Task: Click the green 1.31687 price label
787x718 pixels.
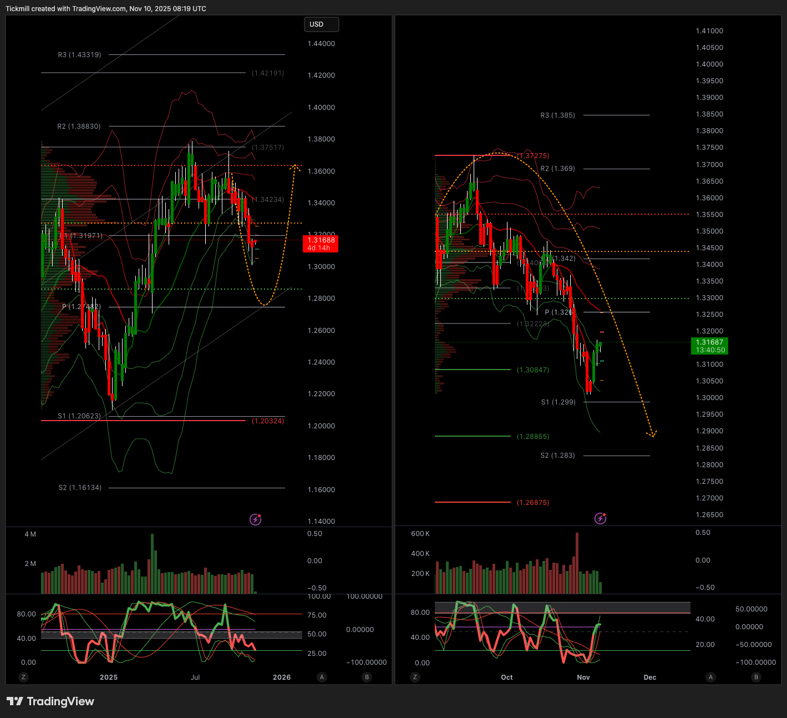Action: pyautogui.click(x=709, y=346)
